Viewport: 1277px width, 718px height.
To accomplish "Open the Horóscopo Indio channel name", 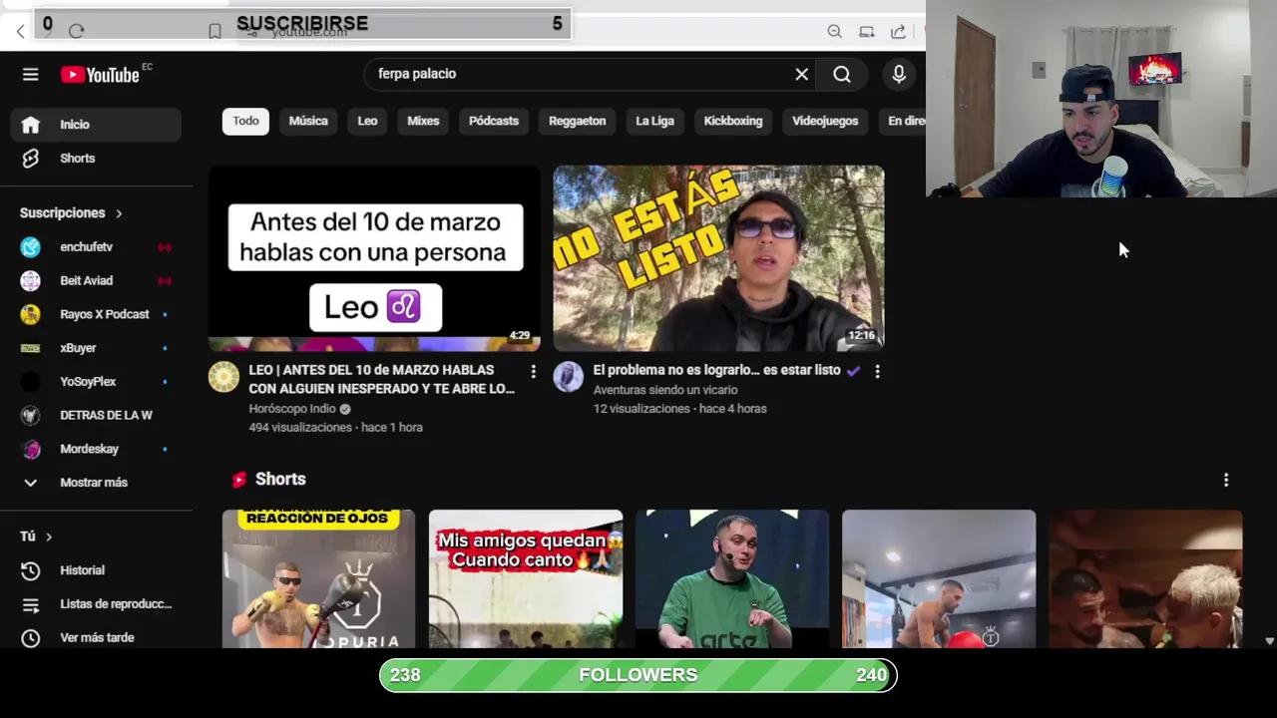I will click(292, 409).
